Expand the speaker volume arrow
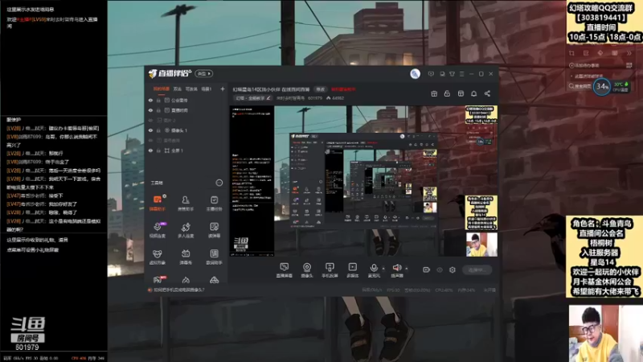Viewport: 643px width, 362px height. [x=407, y=269]
